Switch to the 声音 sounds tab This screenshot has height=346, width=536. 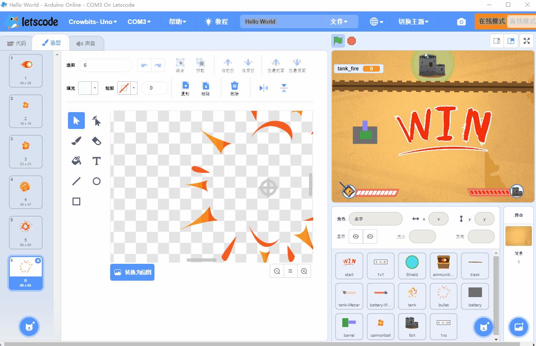[x=86, y=43]
